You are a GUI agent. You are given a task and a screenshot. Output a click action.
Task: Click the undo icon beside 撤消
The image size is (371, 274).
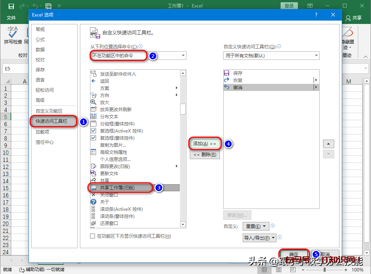pyautogui.click(x=227, y=87)
